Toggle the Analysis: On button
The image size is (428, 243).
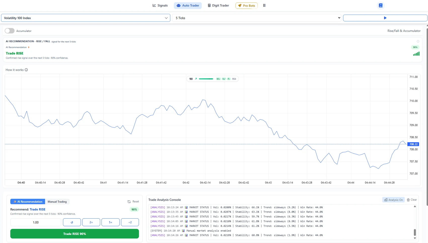394,200
